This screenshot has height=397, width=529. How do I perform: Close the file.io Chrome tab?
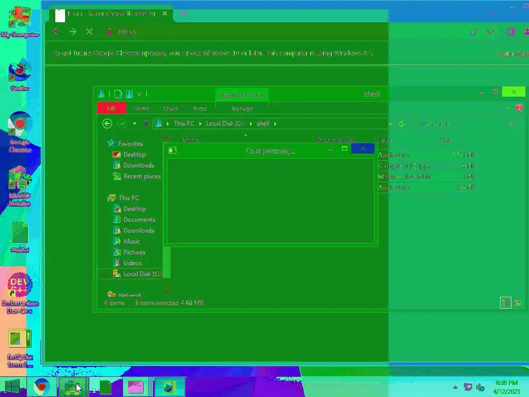click(165, 13)
